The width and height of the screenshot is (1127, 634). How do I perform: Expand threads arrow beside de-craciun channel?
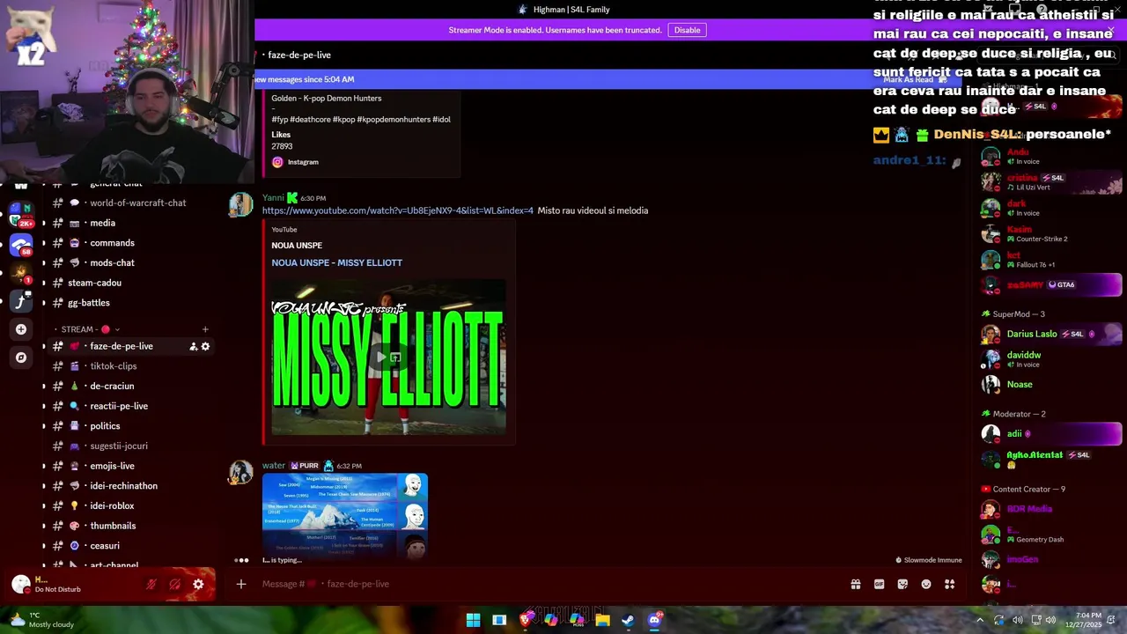tap(44, 386)
